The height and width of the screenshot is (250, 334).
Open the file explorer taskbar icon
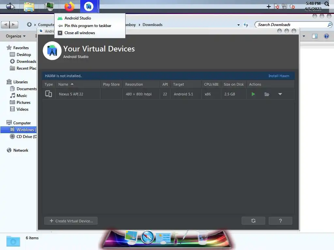(x=29, y=7)
